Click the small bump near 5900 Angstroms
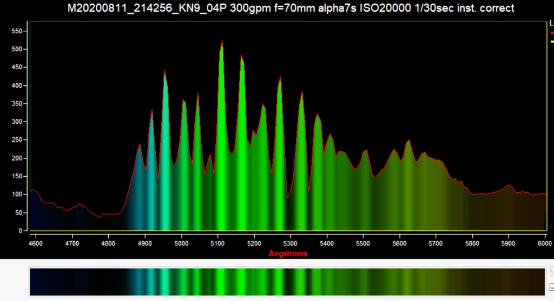Image resolution: width=554 pixels, height=301 pixels. (x=509, y=186)
